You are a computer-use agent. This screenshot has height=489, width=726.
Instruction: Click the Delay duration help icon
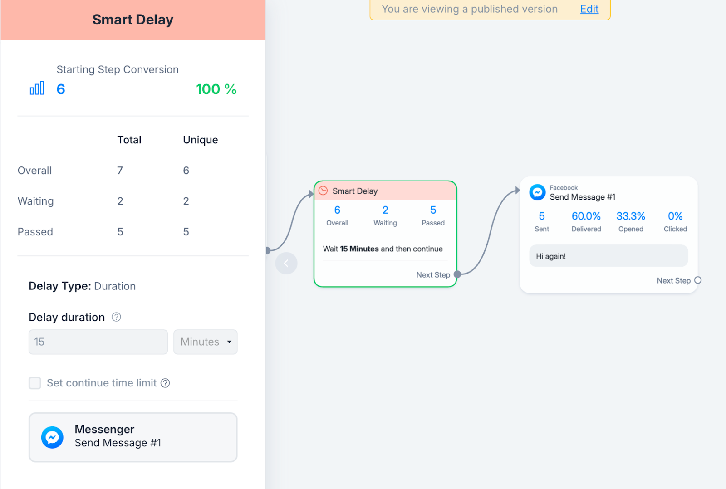click(116, 317)
